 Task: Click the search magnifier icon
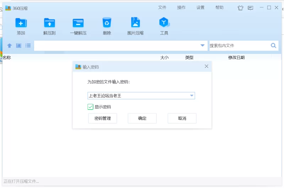(x=273, y=45)
